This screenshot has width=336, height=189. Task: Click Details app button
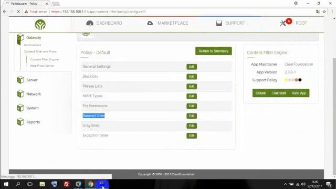pos(261,93)
